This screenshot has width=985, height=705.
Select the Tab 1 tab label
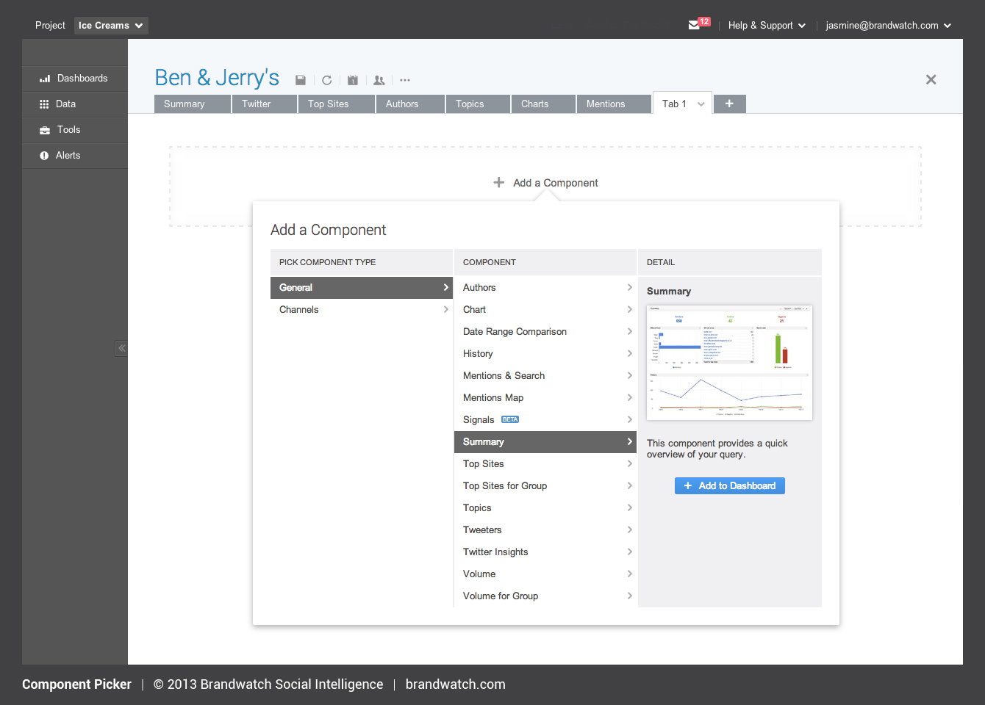[674, 104]
